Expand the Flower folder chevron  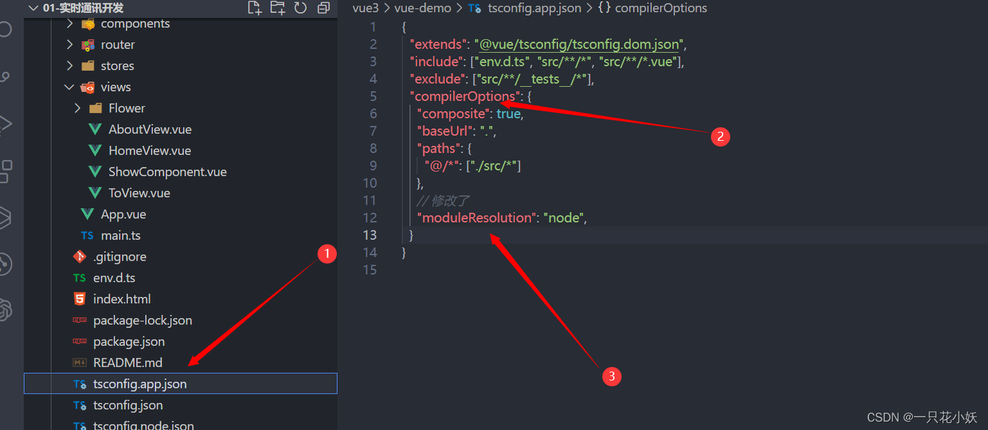click(77, 109)
